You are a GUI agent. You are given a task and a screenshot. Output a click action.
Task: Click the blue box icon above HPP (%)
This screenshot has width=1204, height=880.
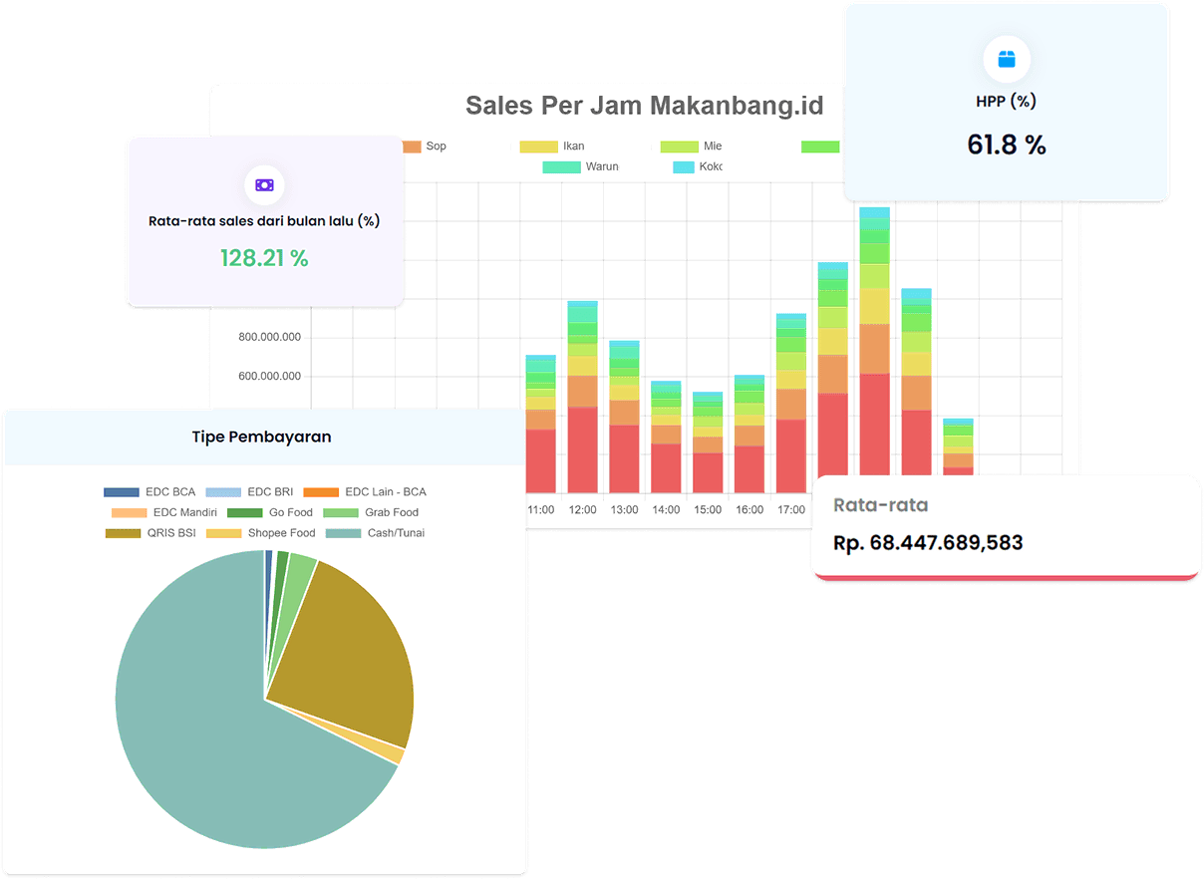pyautogui.click(x=1006, y=60)
